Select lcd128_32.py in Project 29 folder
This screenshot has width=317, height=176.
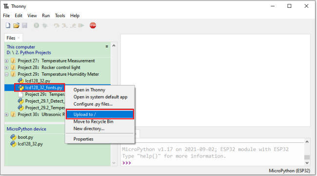click(x=38, y=81)
